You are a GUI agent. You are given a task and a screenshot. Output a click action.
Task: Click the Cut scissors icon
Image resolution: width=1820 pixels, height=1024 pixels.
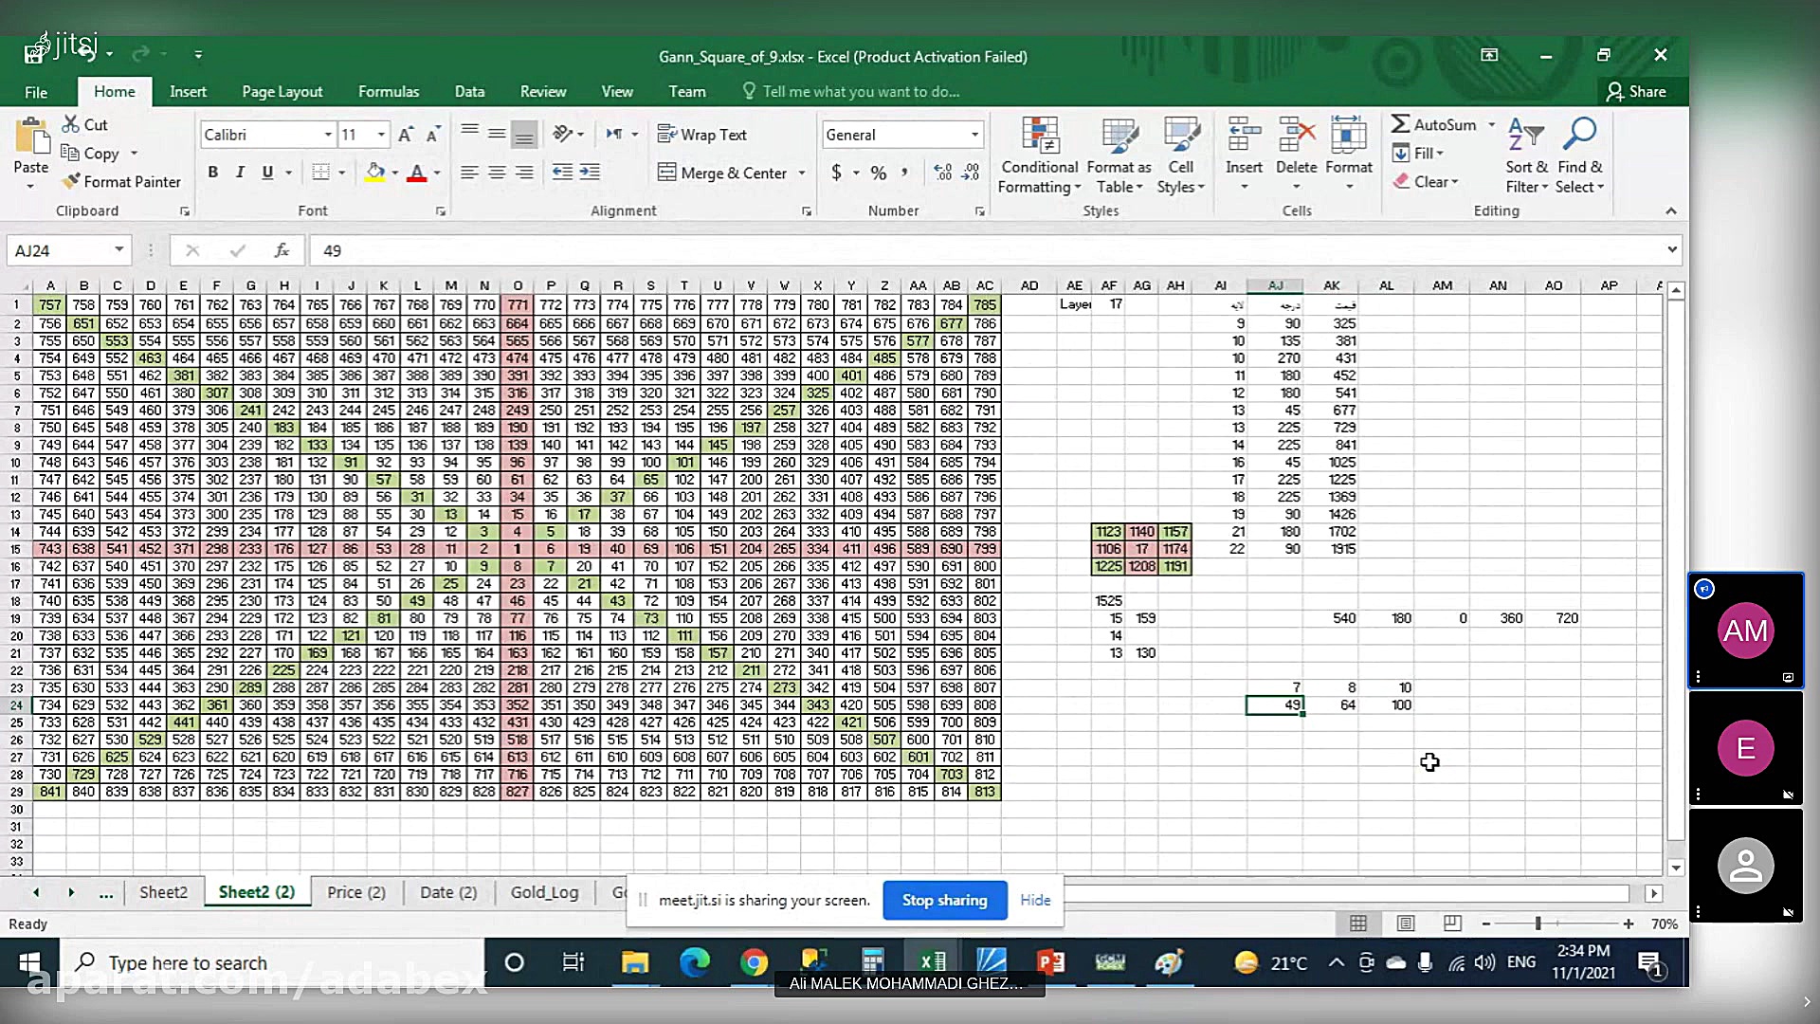point(71,124)
